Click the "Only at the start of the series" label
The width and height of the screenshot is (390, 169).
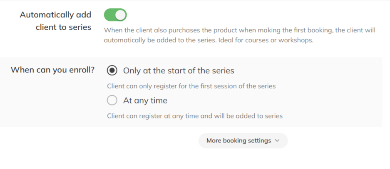[179, 70]
